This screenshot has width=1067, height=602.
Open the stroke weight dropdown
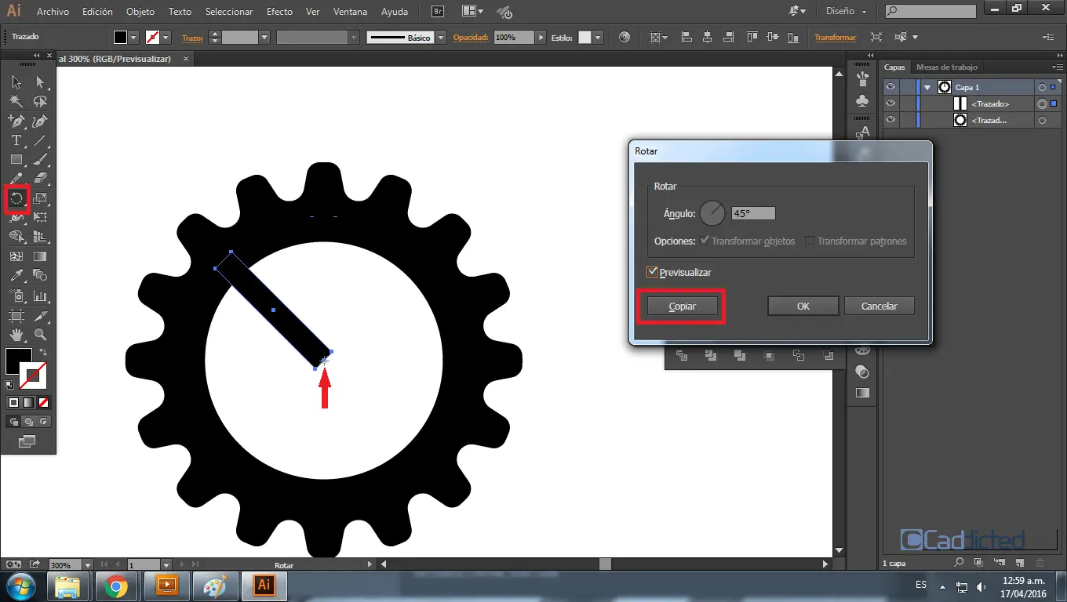coord(264,37)
